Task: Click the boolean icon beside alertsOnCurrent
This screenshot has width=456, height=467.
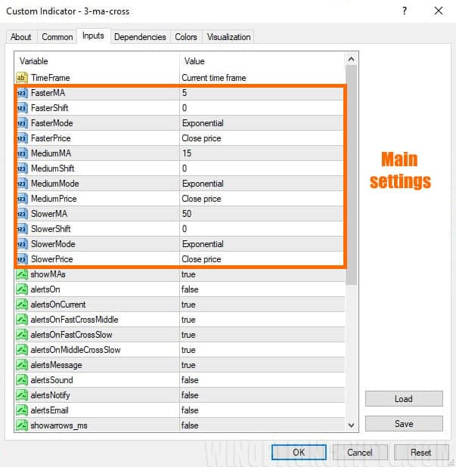Action: point(22,305)
